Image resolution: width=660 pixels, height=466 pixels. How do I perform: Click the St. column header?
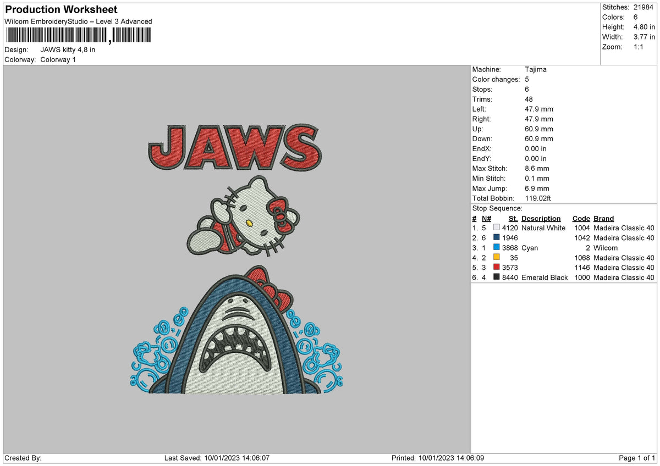pyautogui.click(x=513, y=218)
